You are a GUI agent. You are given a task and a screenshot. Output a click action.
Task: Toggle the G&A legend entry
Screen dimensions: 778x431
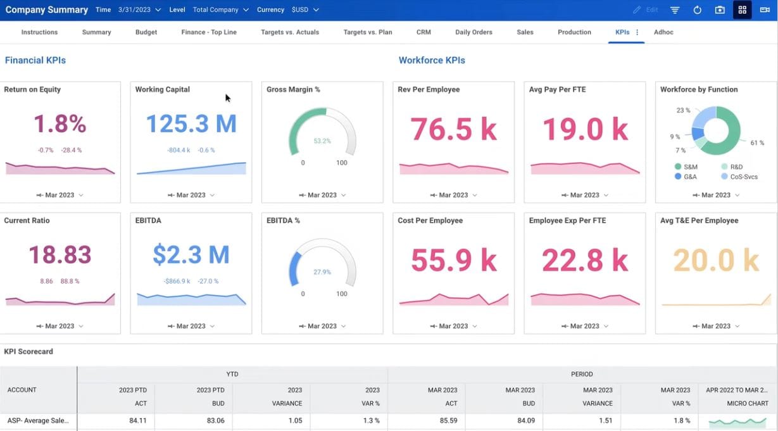point(689,177)
